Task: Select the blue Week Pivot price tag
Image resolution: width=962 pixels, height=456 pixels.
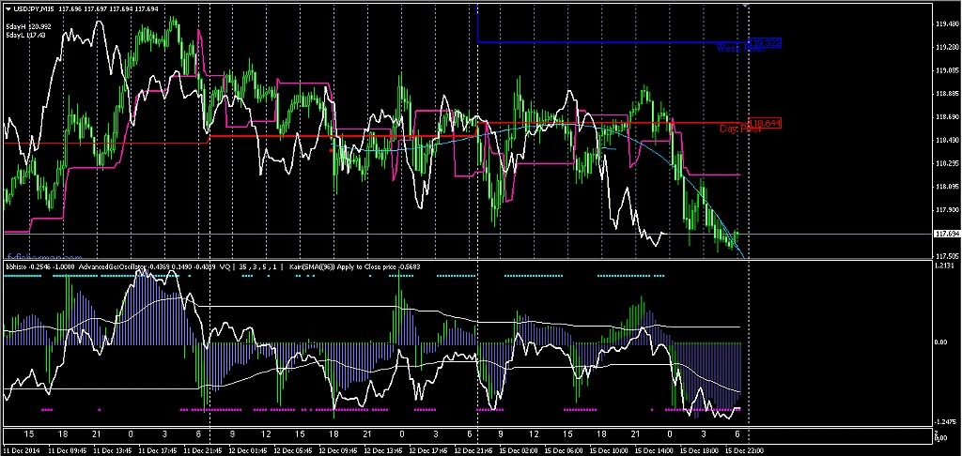Action: pos(766,42)
